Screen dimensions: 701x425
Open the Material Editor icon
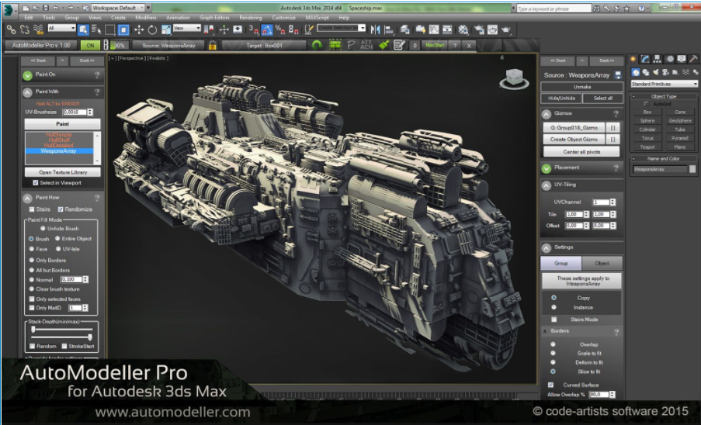[x=463, y=29]
